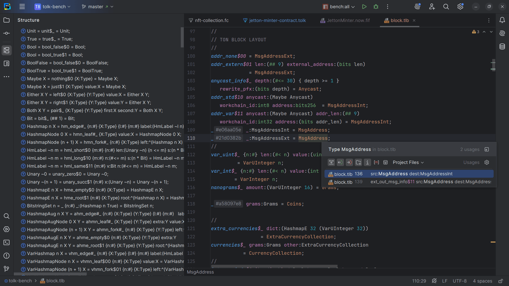Open run toolbar more actions
Image resolution: width=509 pixels, height=286 pixels.
point(388,7)
